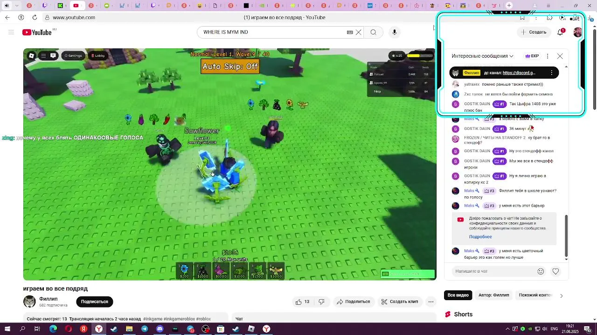Open the chat header three-dot menu

click(x=548, y=56)
